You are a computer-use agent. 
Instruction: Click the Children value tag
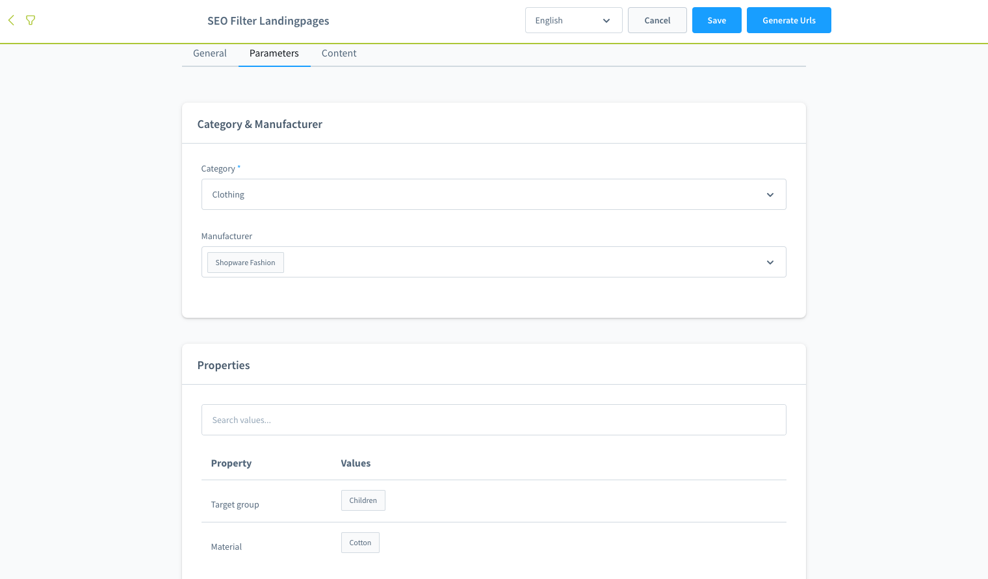(x=363, y=500)
